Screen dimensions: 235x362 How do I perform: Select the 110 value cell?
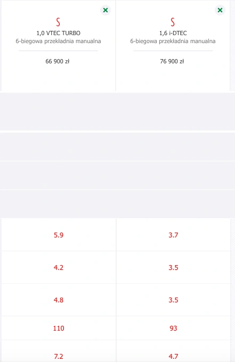pyautogui.click(x=59, y=328)
